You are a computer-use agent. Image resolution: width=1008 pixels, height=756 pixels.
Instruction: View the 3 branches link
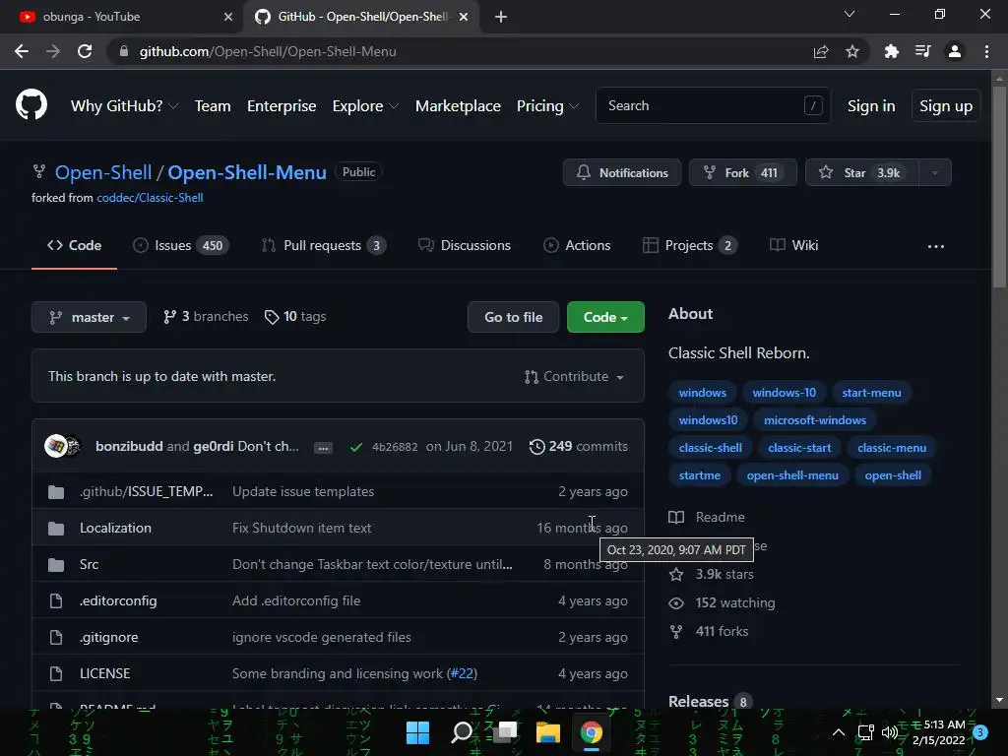click(206, 317)
